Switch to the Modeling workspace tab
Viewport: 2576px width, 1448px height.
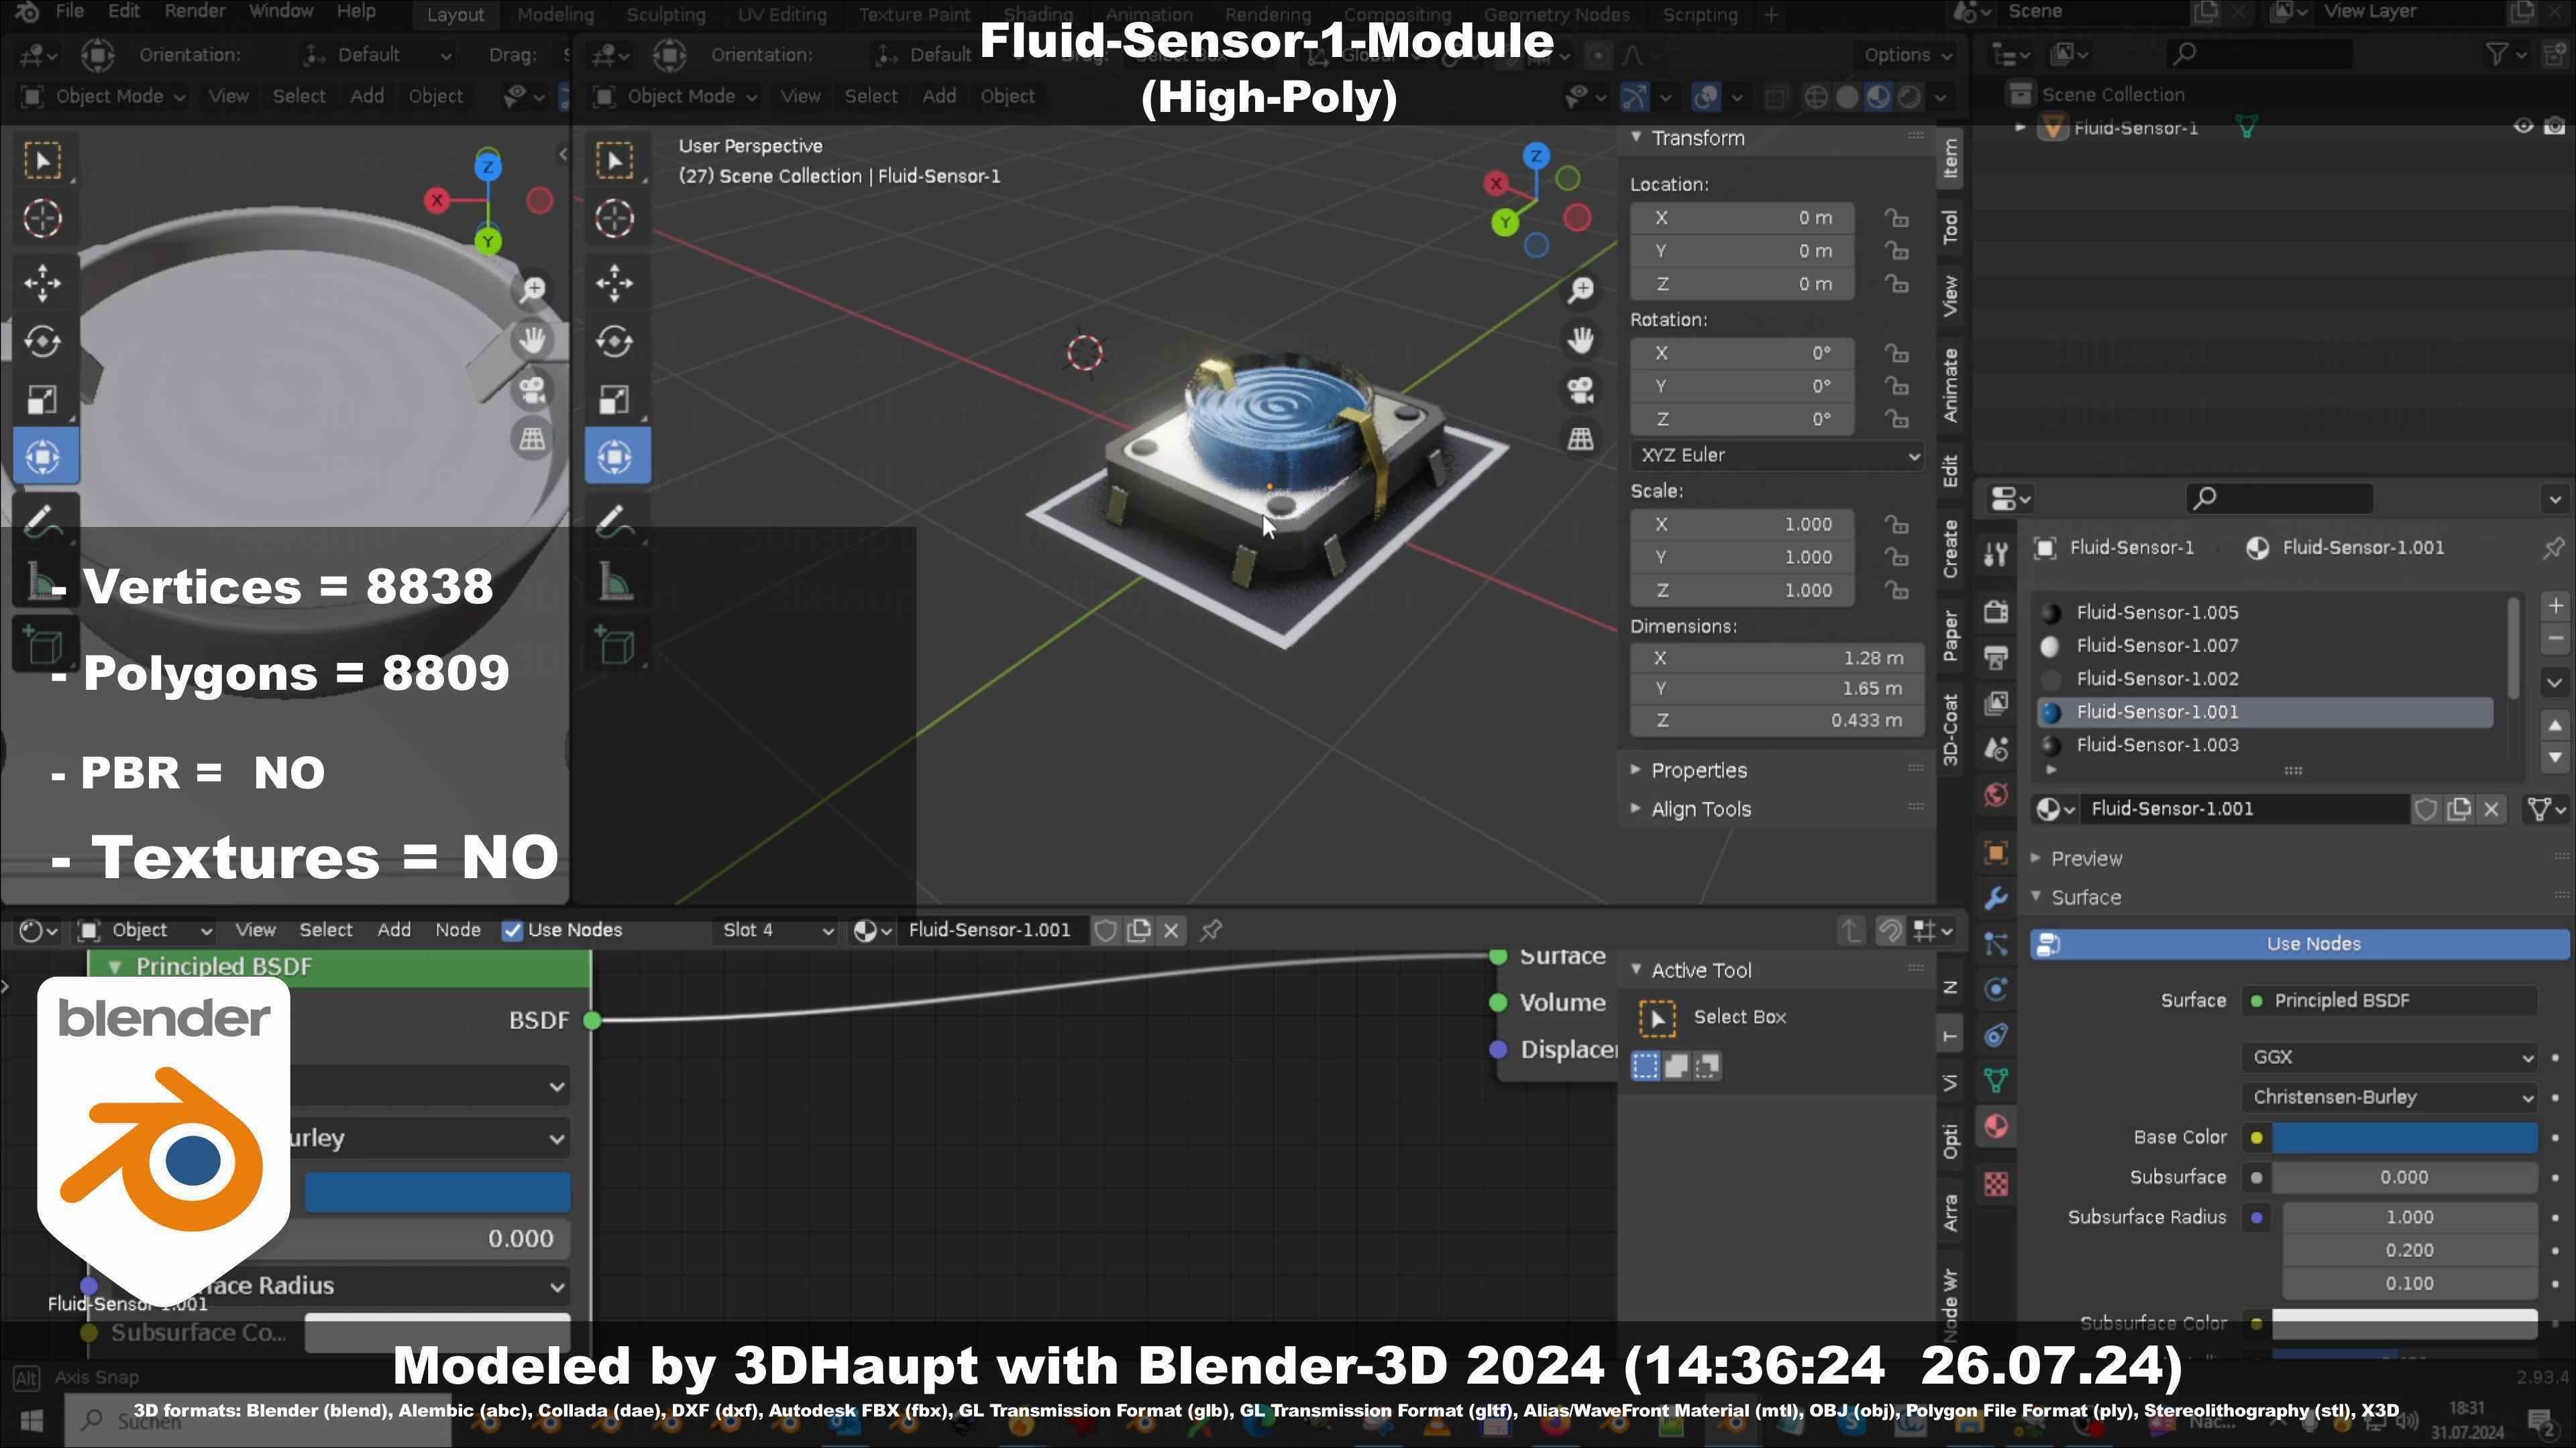coord(555,15)
